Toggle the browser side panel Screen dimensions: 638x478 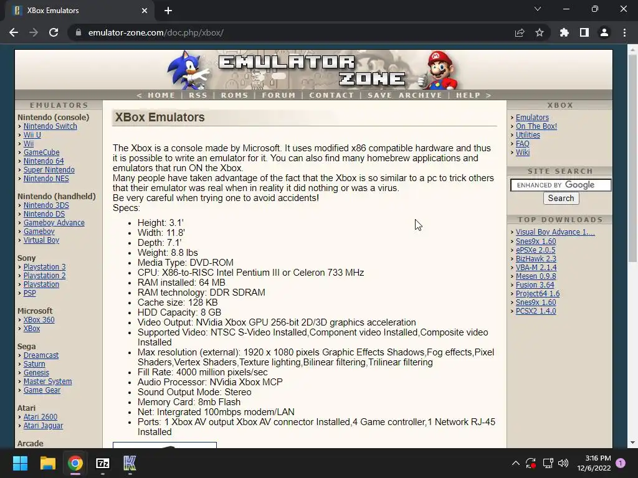[x=584, y=32]
